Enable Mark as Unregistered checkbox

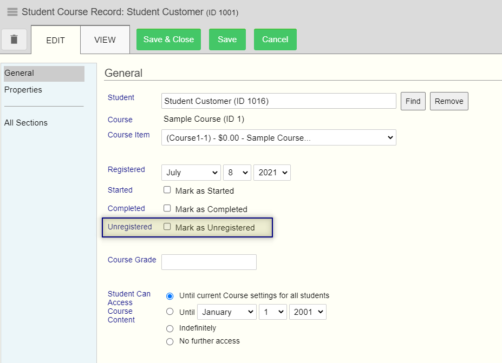click(x=167, y=227)
